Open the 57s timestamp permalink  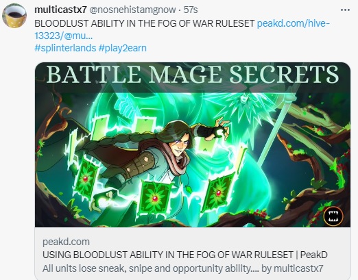tap(191, 10)
